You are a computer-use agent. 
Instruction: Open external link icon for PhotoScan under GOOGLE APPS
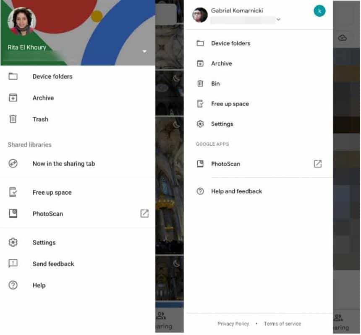[317, 164]
